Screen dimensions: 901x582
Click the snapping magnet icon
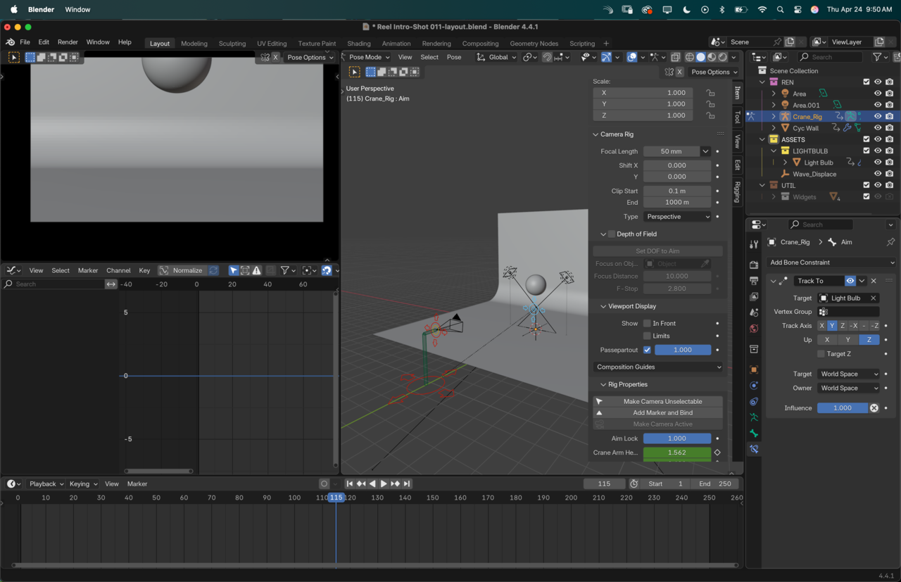pyautogui.click(x=547, y=57)
